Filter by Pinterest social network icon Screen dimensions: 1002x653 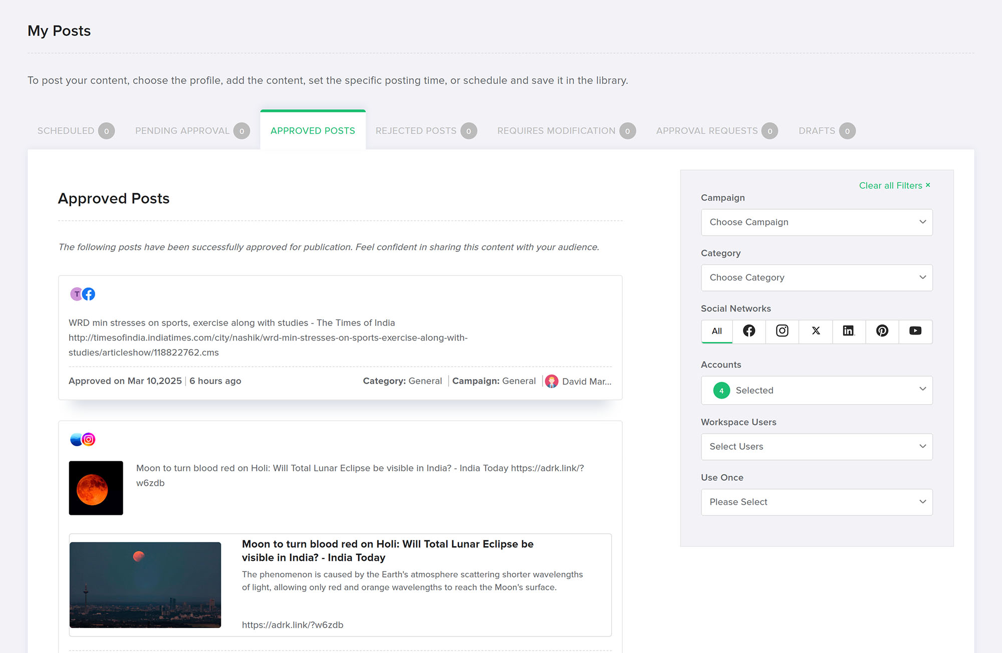coord(882,331)
